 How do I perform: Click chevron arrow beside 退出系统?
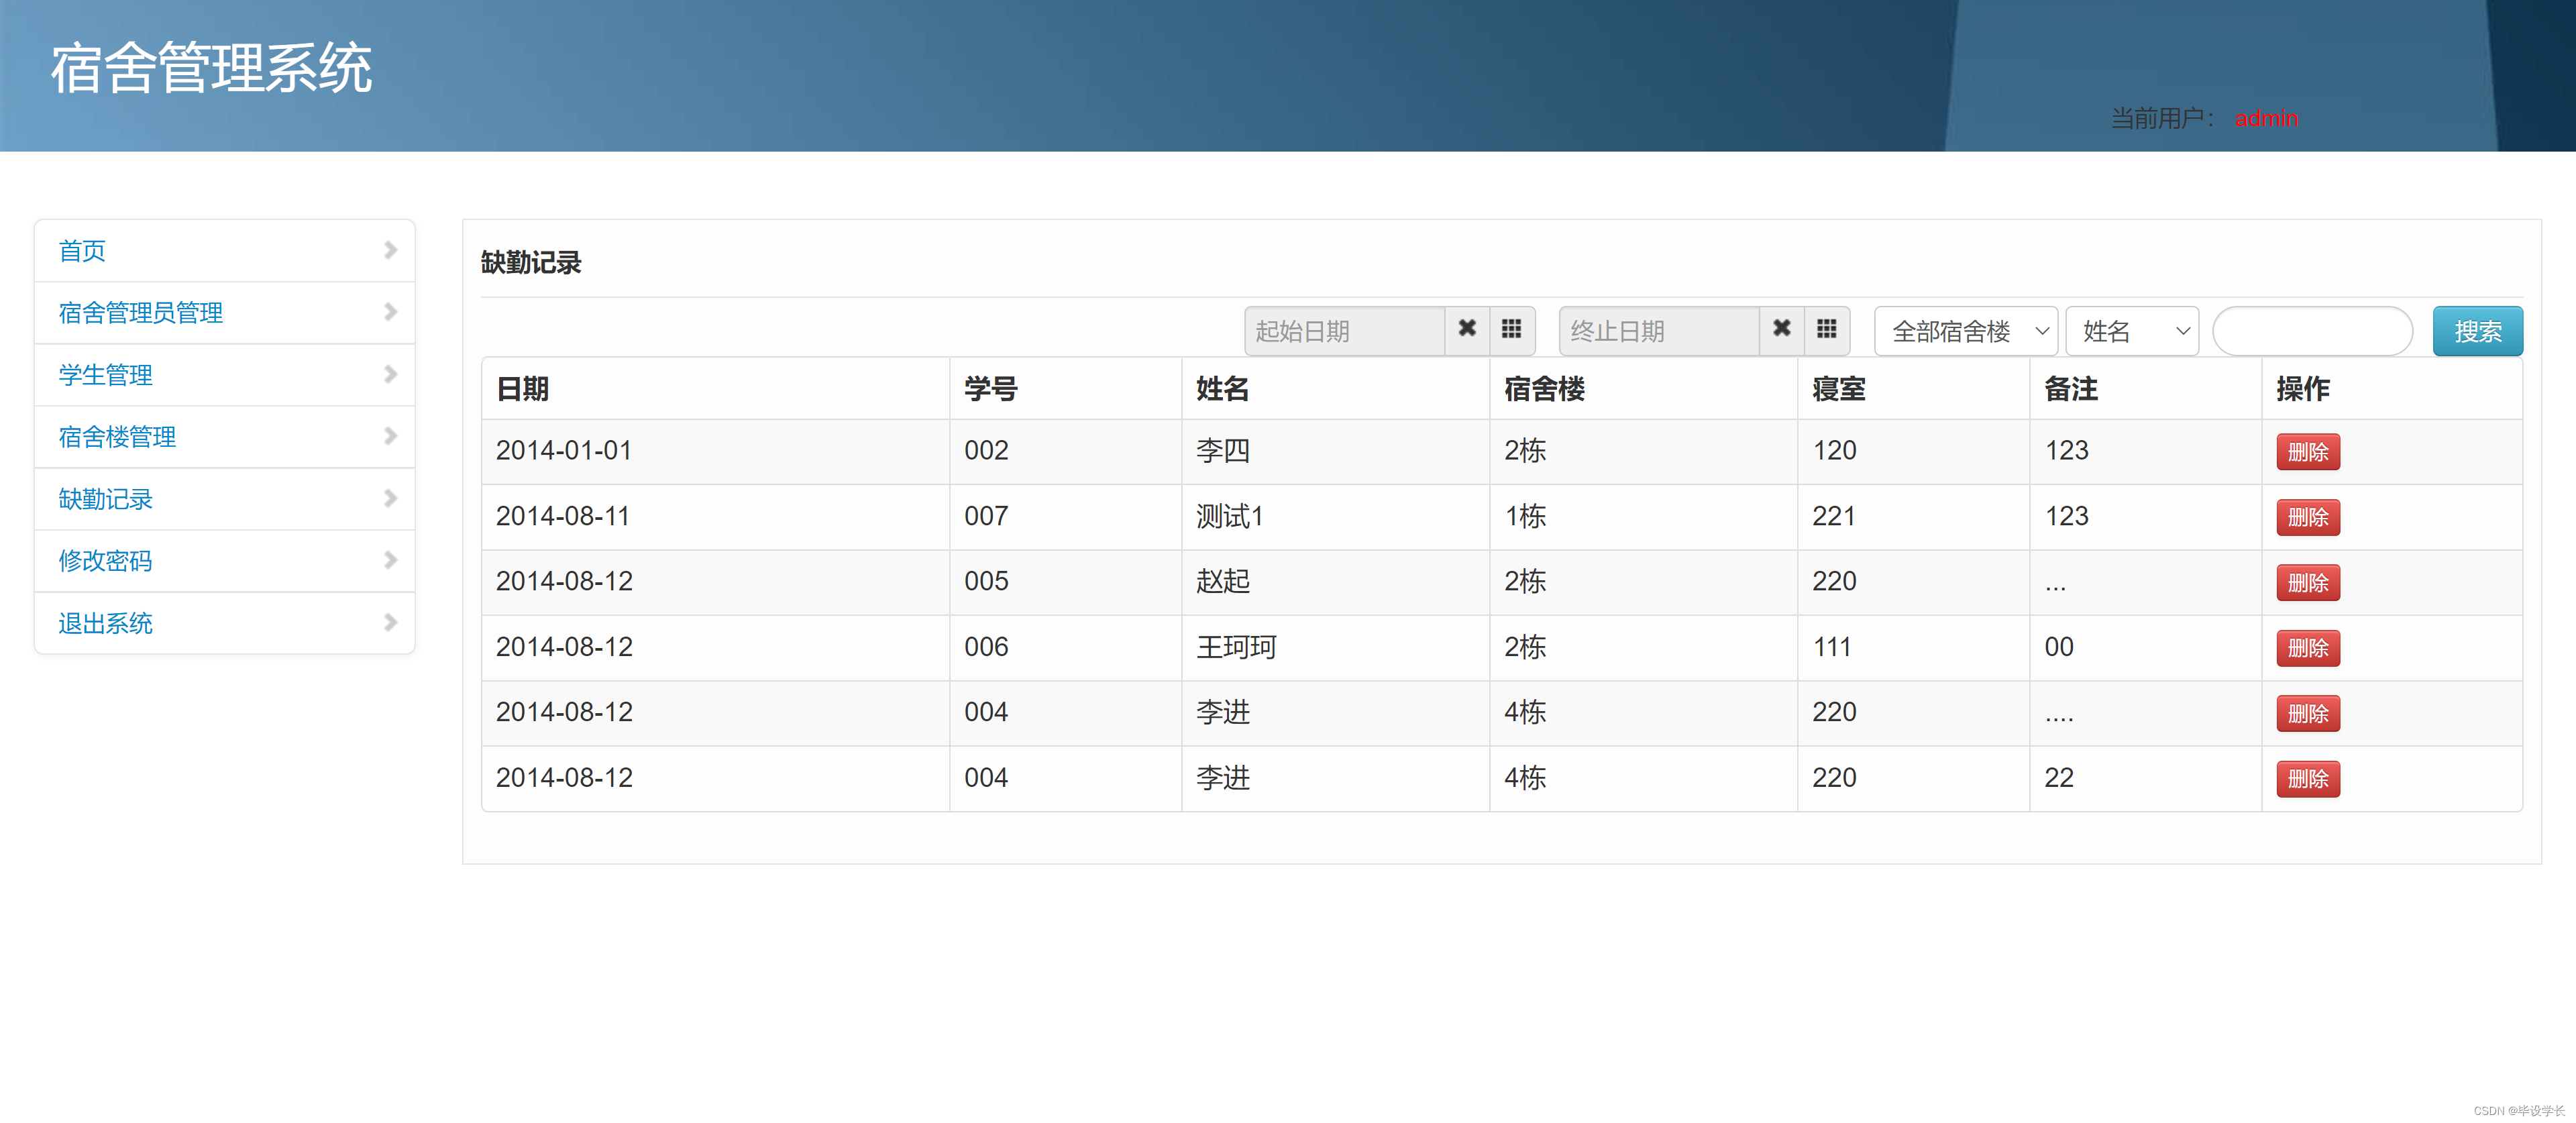[x=390, y=622]
